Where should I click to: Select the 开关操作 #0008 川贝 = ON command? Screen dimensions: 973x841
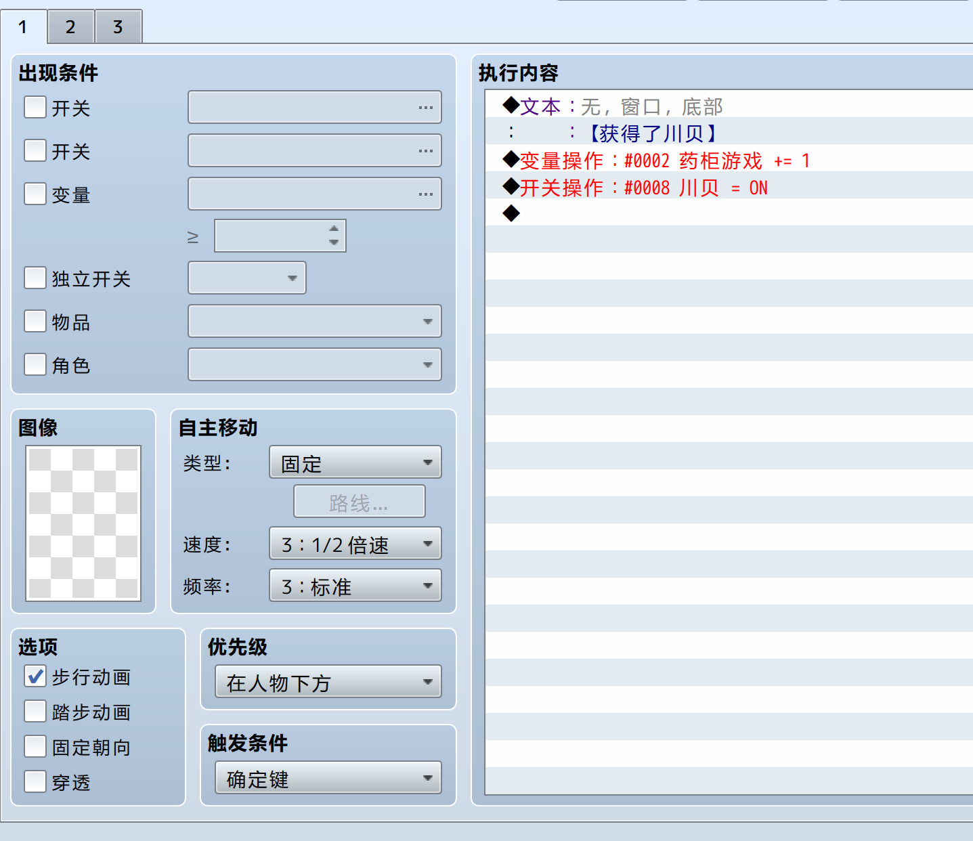[729, 186]
